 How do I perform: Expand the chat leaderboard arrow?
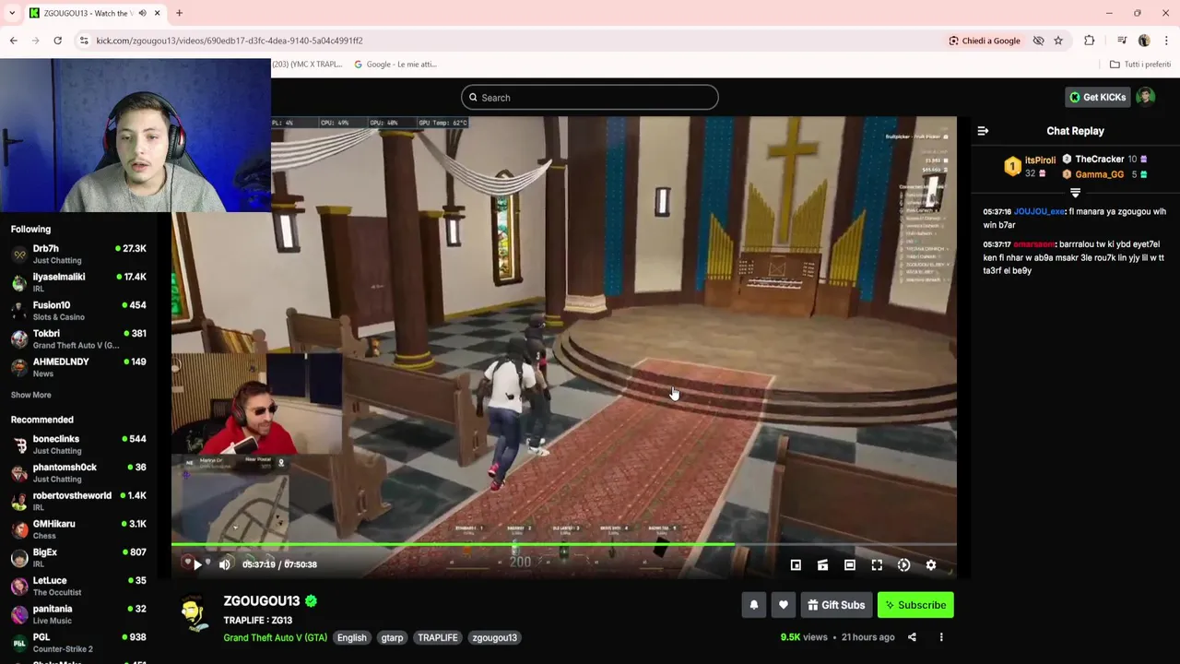tap(1075, 193)
